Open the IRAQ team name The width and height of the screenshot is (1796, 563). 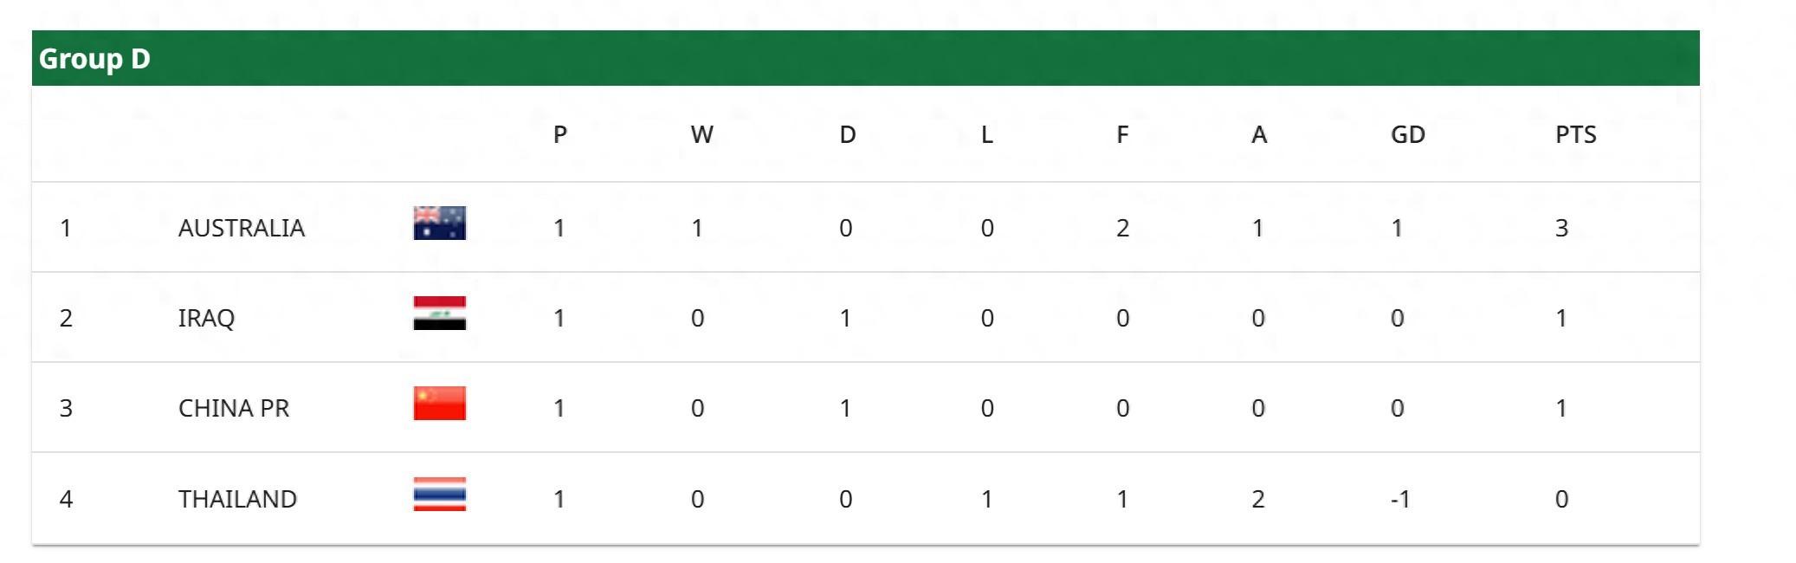(206, 318)
